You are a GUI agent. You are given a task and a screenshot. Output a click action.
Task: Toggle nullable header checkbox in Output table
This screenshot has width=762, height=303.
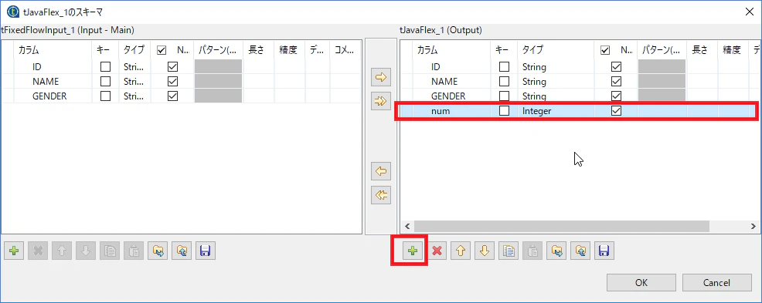click(x=605, y=49)
